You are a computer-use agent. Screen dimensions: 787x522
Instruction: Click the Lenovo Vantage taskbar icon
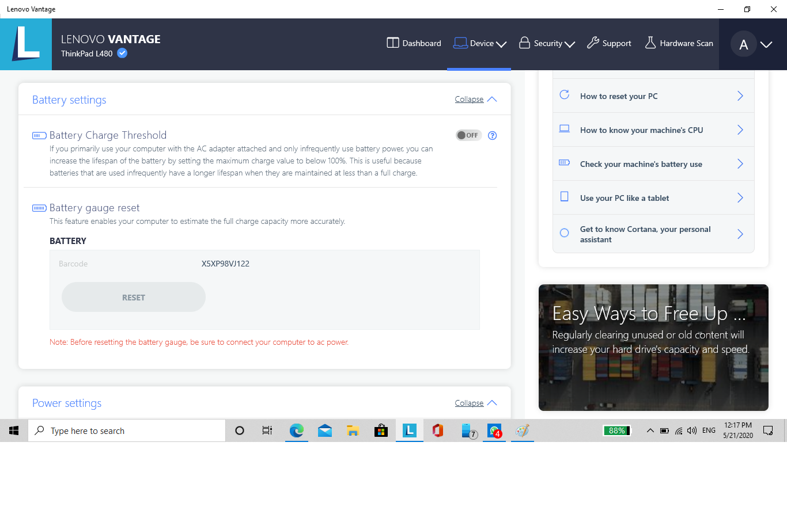click(410, 430)
